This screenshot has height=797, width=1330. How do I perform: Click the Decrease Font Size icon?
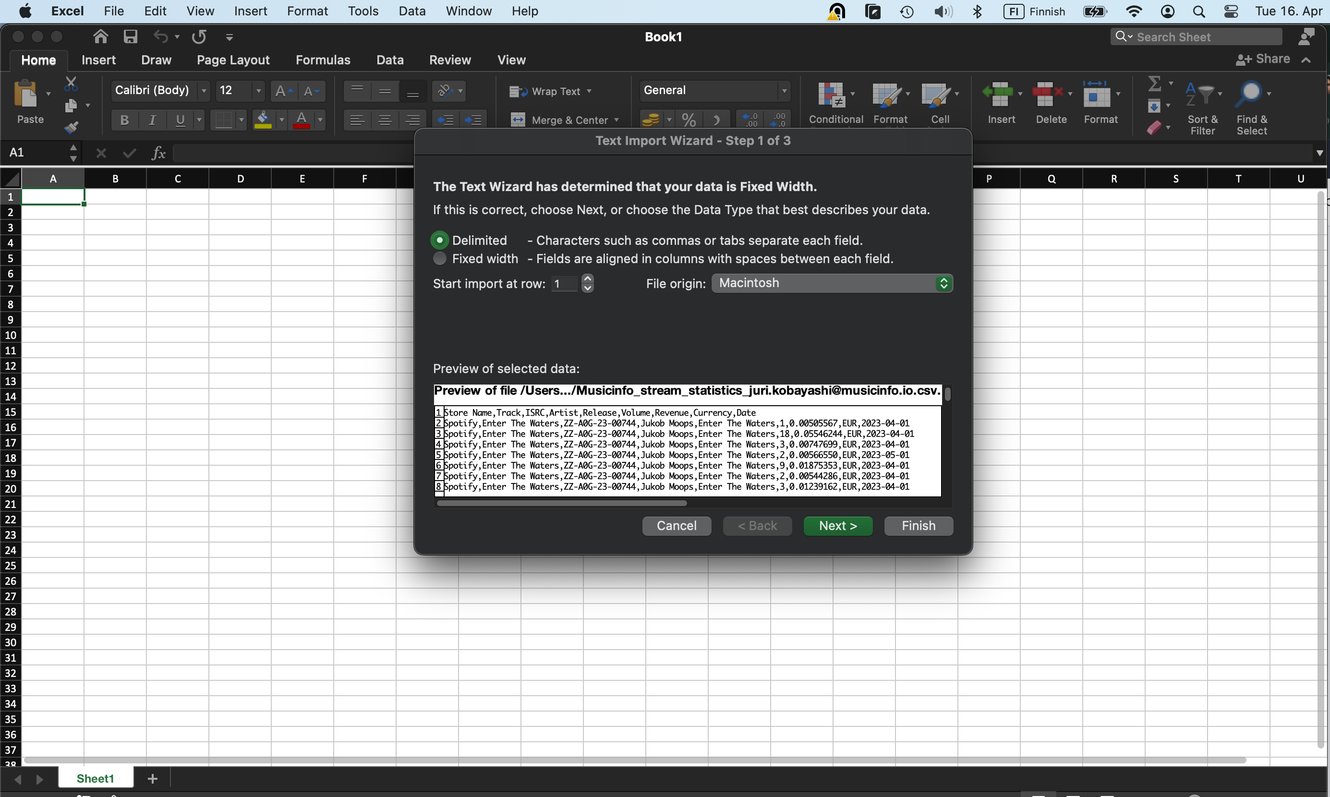point(312,91)
